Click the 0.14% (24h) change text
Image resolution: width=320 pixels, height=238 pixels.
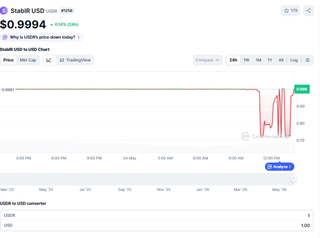point(64,24)
